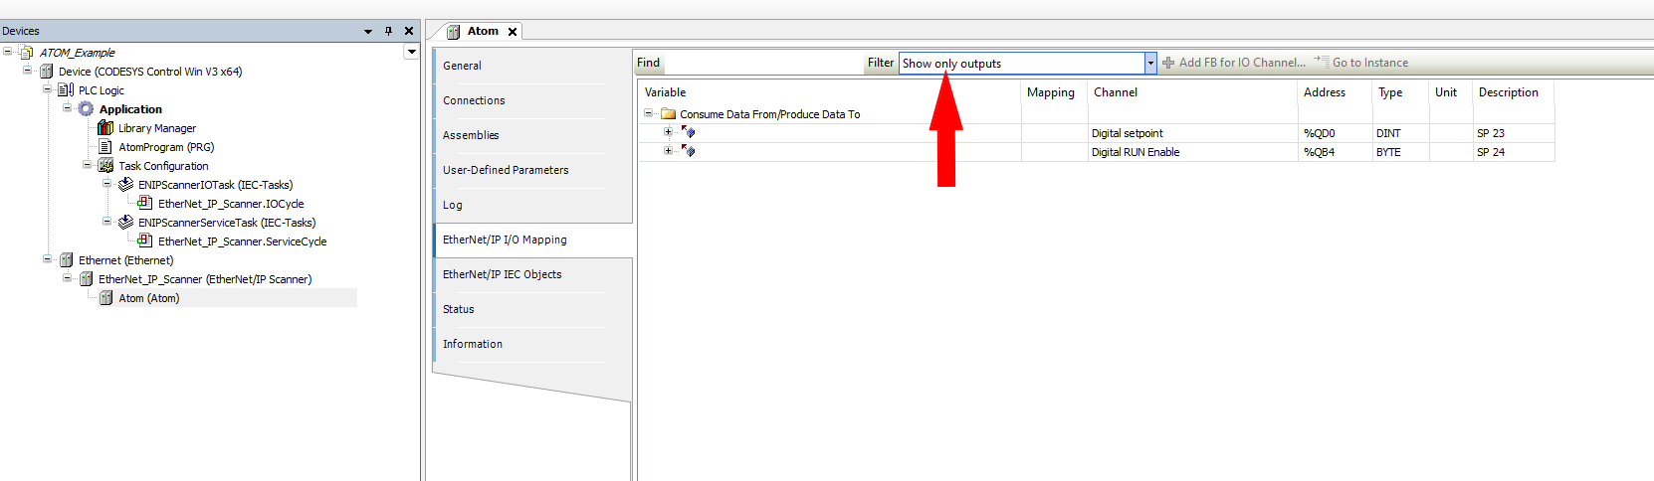Click the Task Configuration icon
Screen dimensions: 1654x481
click(x=105, y=166)
